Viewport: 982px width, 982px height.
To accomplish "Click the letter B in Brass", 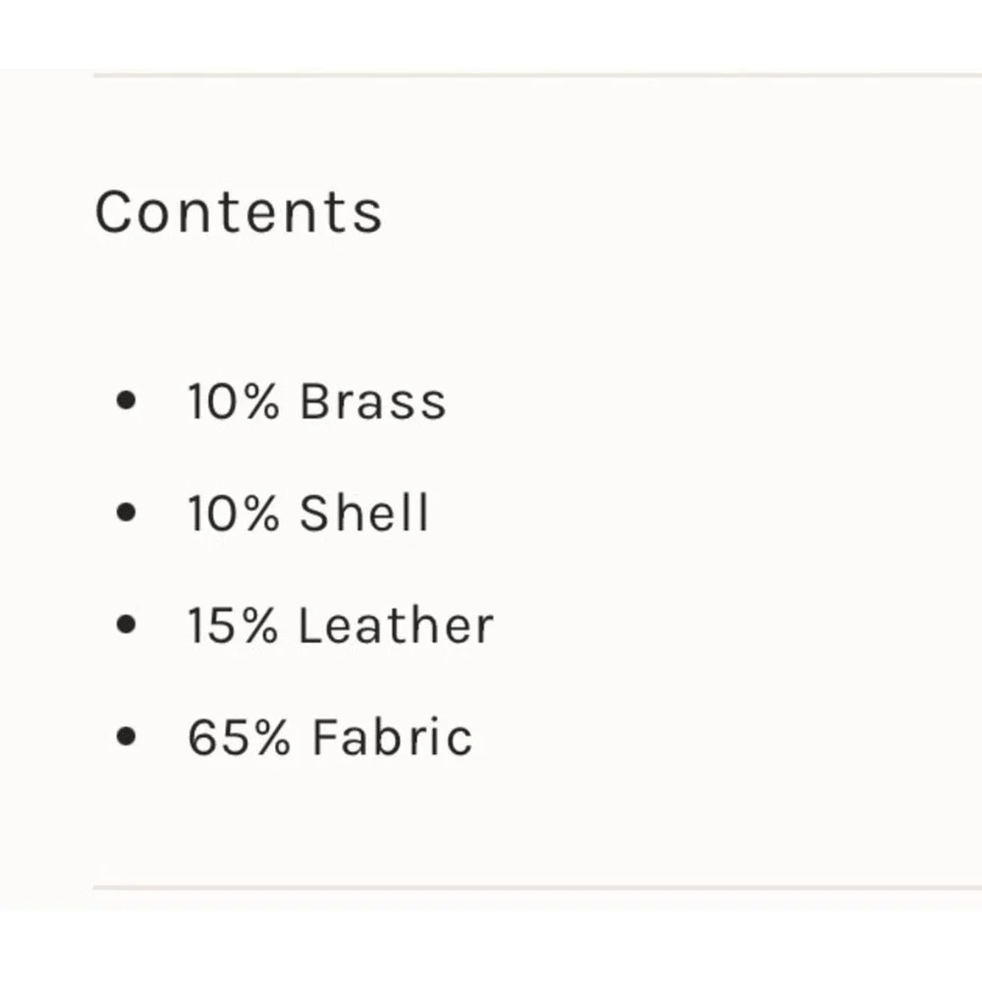I will pyautogui.click(x=315, y=401).
